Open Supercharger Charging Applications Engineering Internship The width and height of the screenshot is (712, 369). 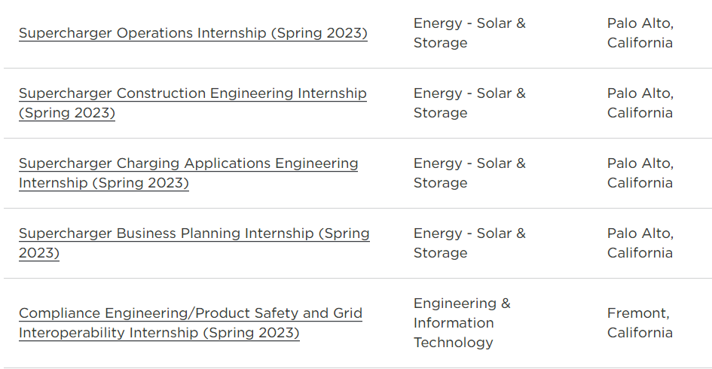[x=188, y=173]
